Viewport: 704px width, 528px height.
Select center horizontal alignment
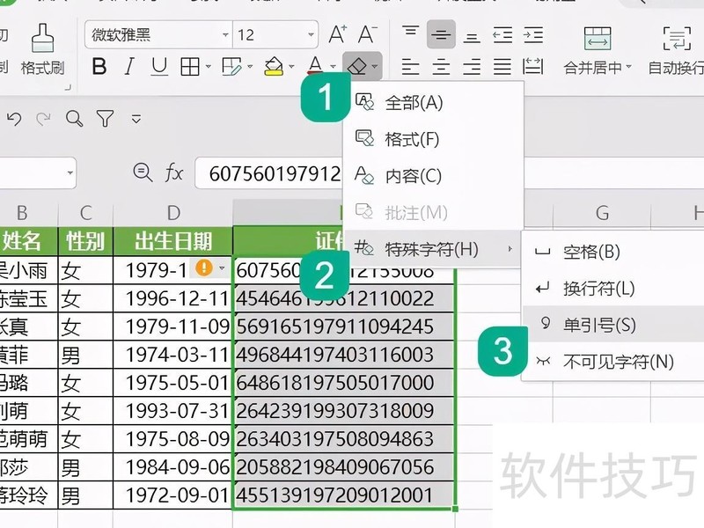coord(441,67)
